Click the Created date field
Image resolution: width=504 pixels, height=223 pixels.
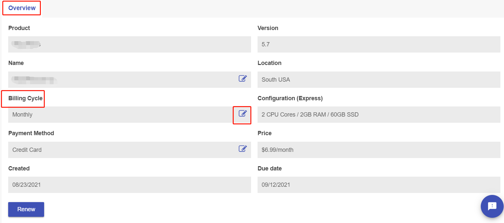pyautogui.click(x=129, y=185)
